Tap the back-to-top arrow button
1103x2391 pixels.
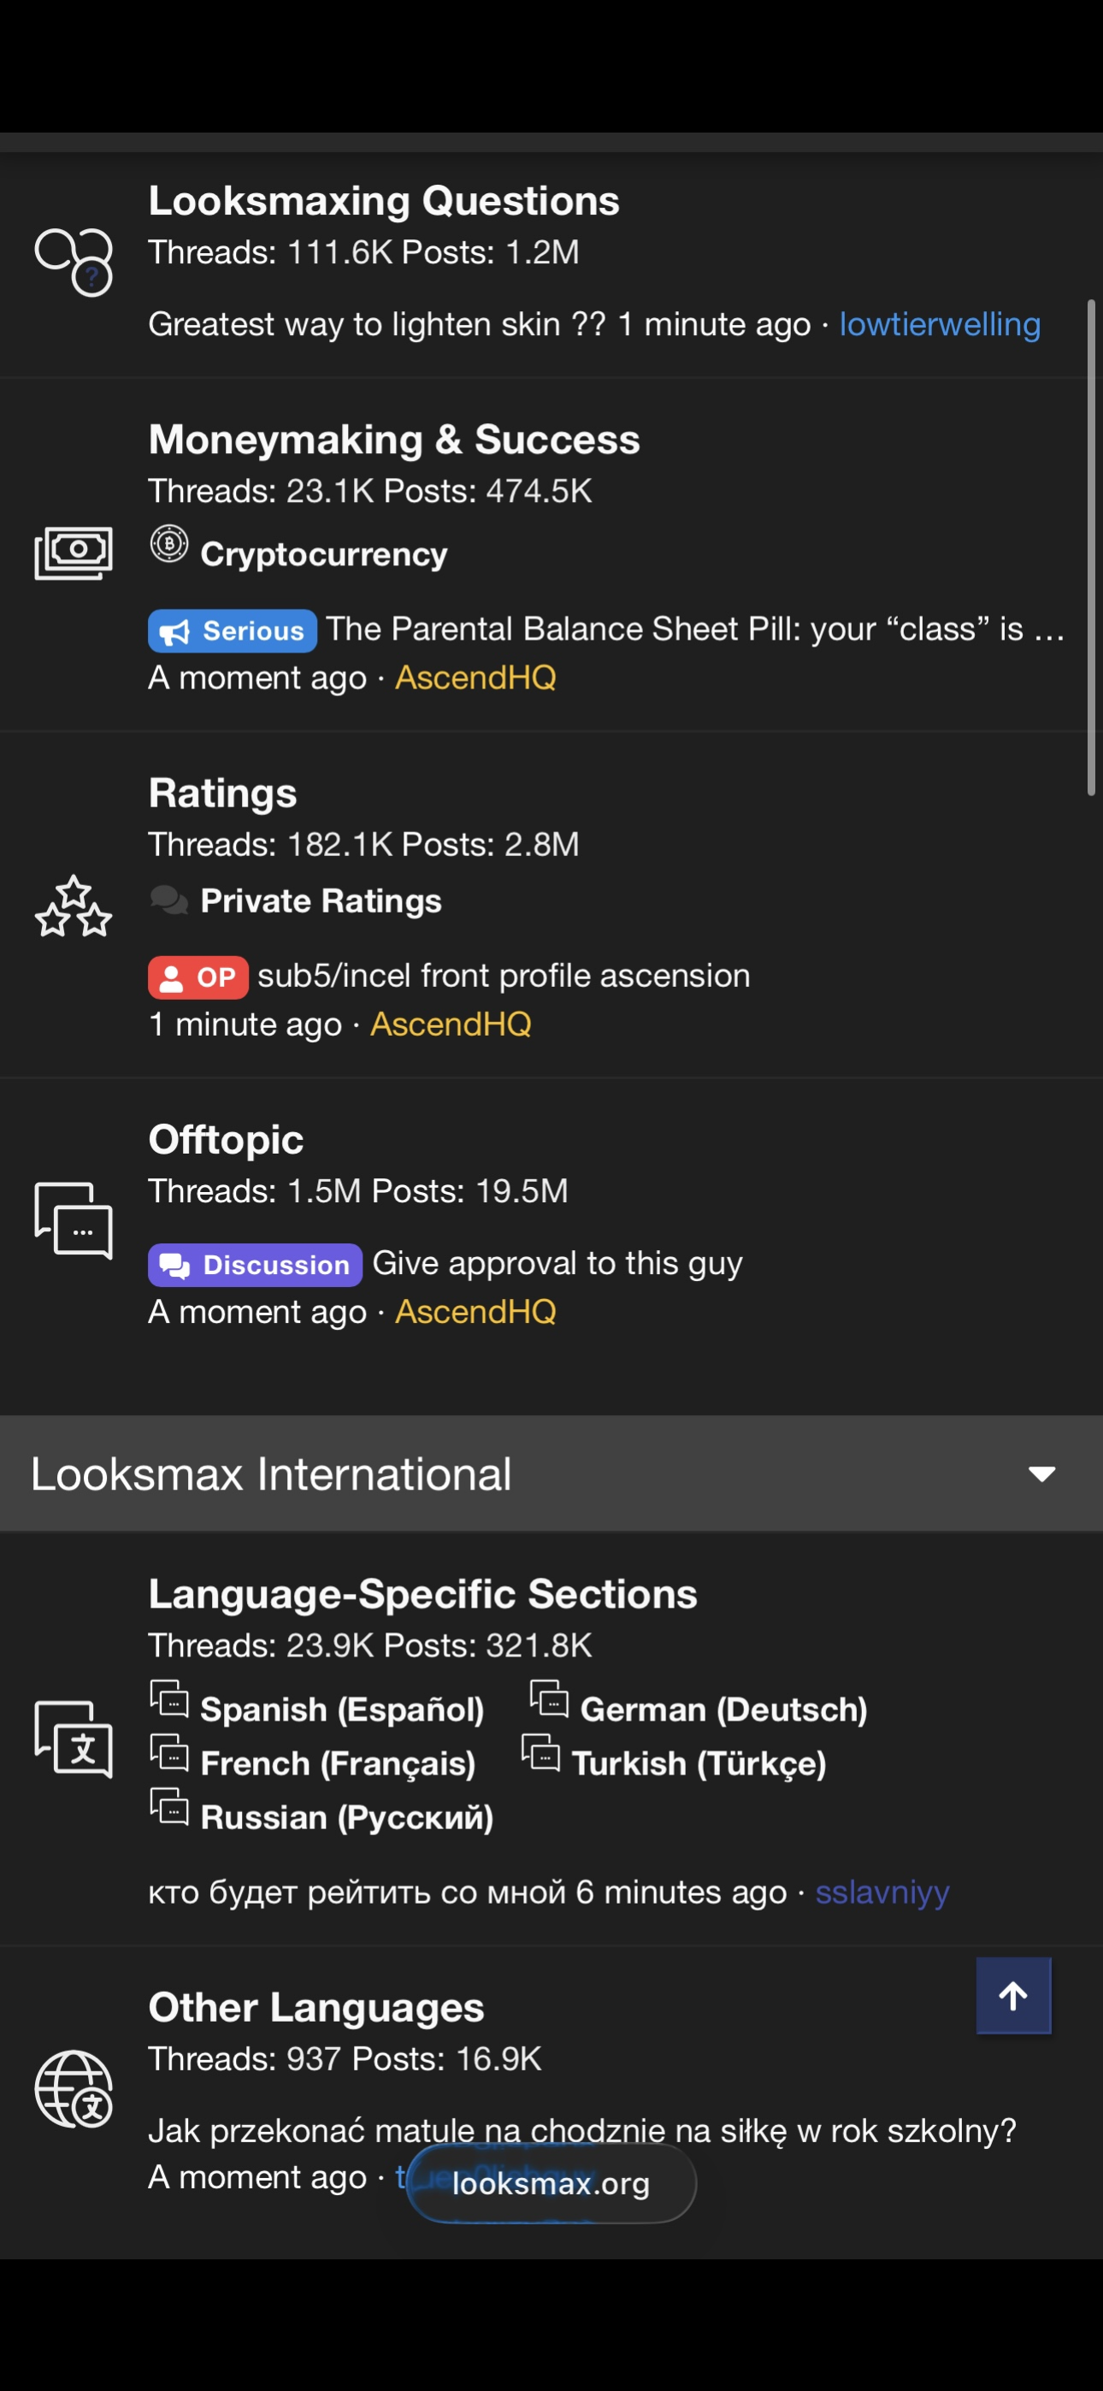1013,1996
